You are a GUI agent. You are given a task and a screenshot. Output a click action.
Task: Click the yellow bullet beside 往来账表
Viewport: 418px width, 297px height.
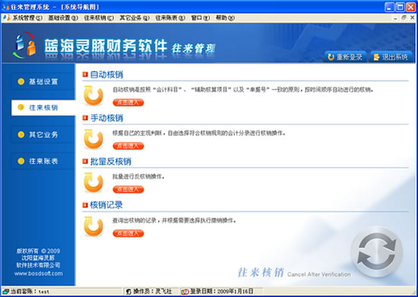click(x=21, y=161)
